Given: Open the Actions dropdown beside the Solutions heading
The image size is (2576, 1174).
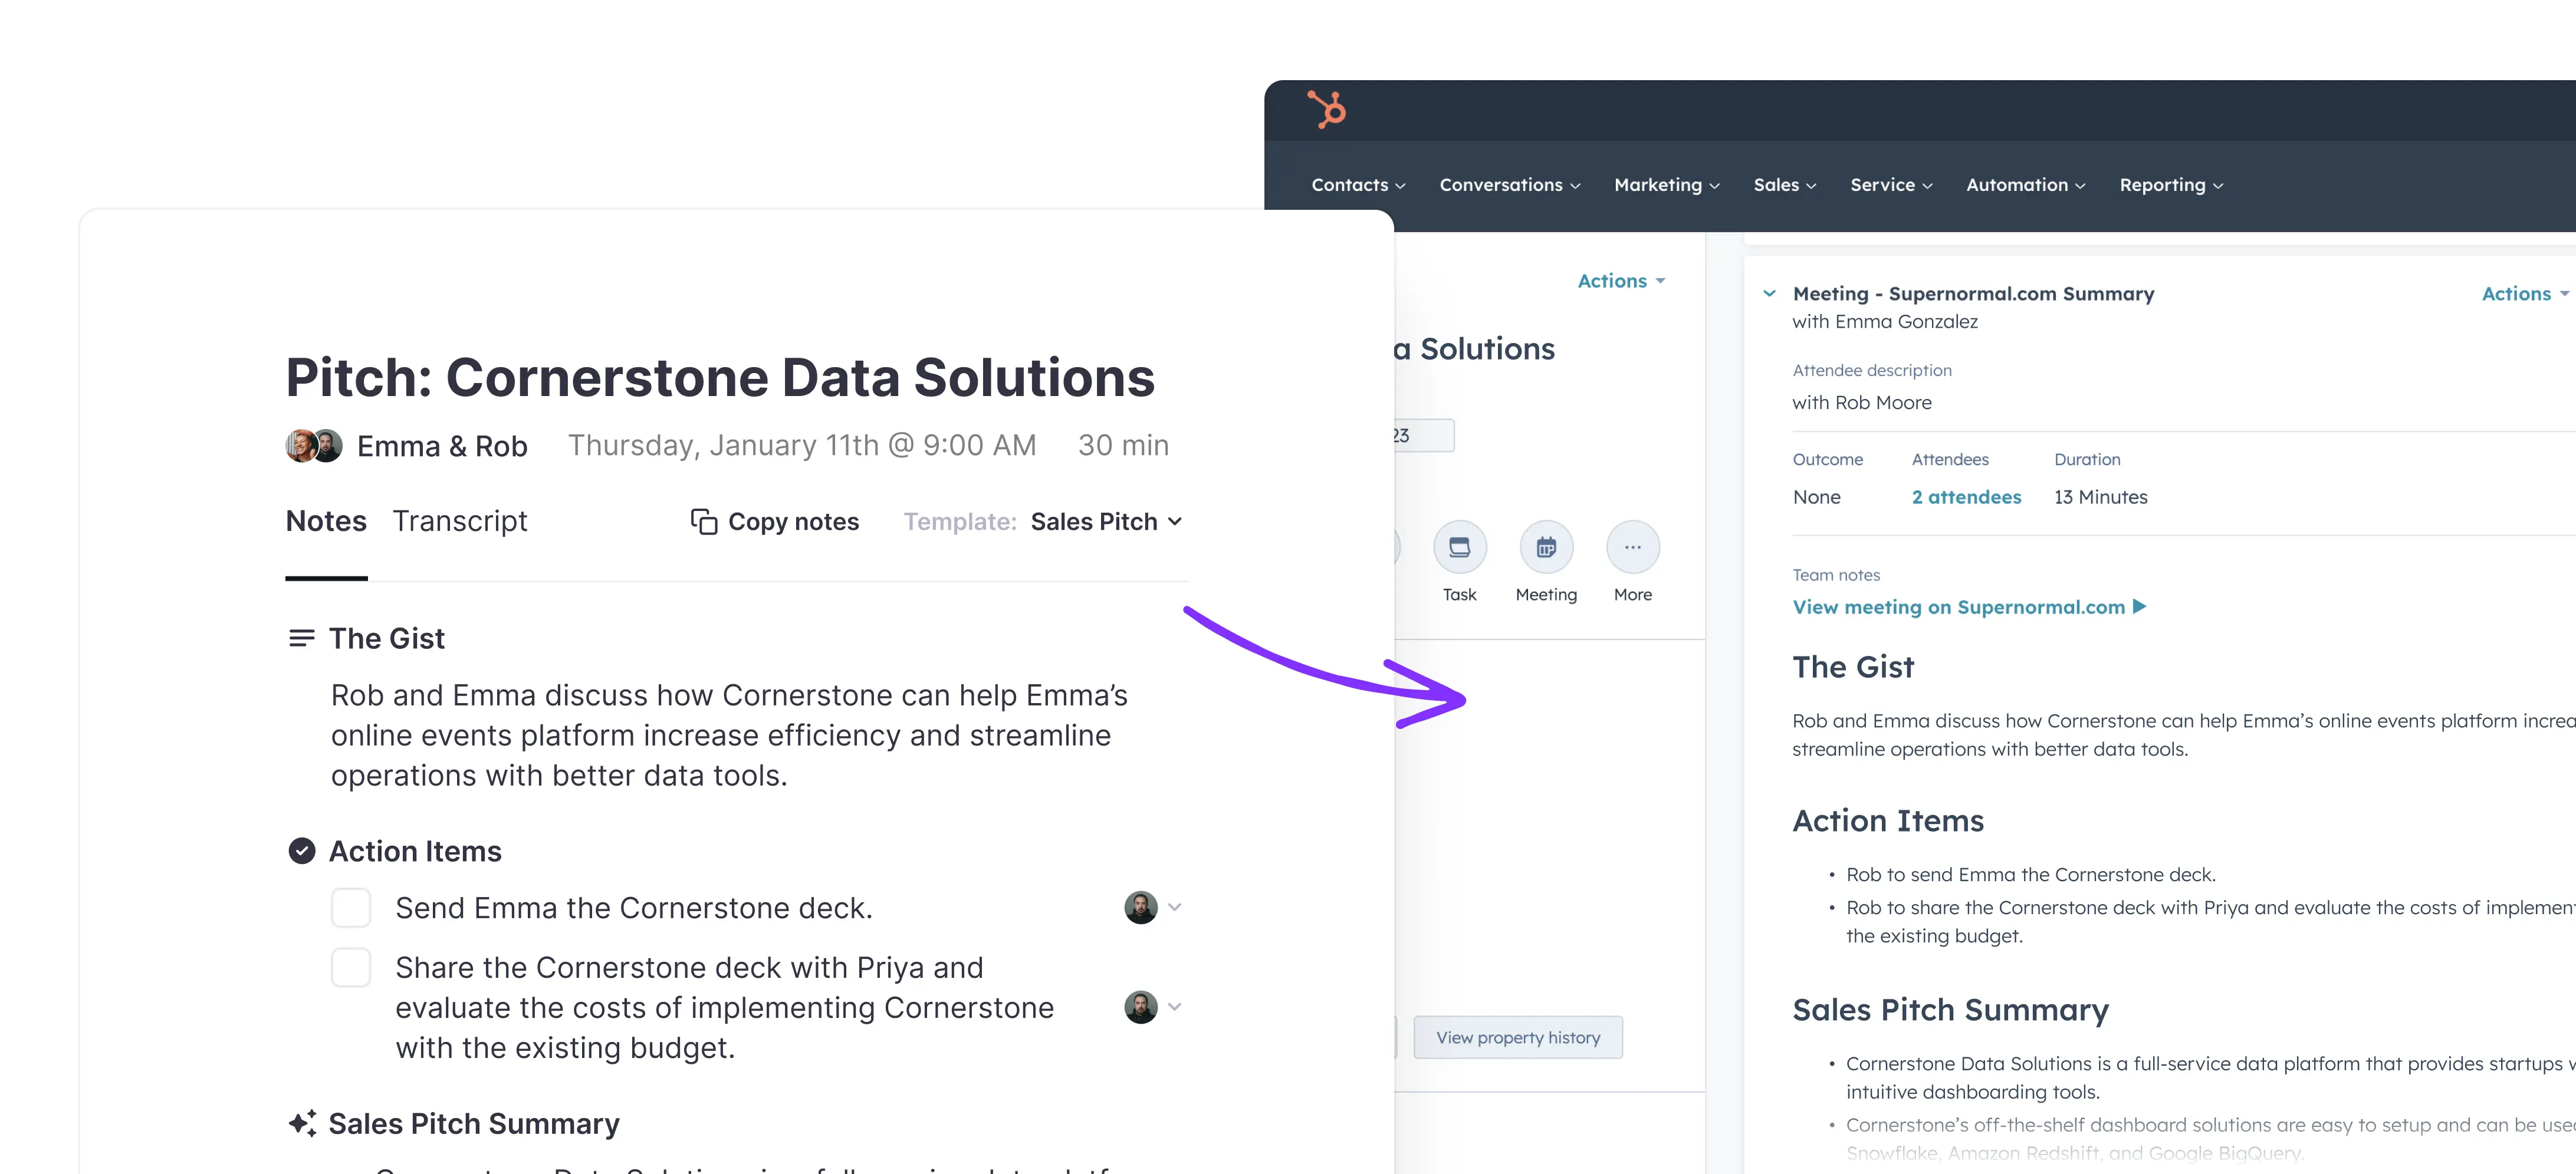Looking at the screenshot, I should pos(1621,281).
